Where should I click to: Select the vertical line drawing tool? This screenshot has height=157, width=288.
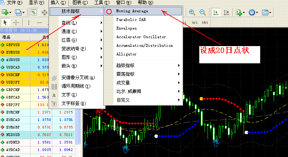pos(29,22)
